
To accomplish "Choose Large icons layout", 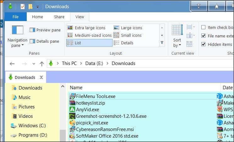I will coord(128,28).
